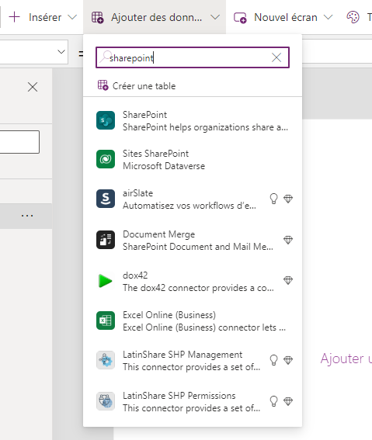Click the dox42 premium diamond icon
The height and width of the screenshot is (440, 372).
pos(288,280)
